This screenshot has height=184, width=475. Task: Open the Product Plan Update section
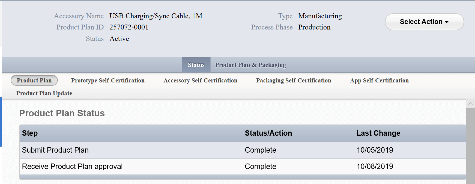point(44,93)
